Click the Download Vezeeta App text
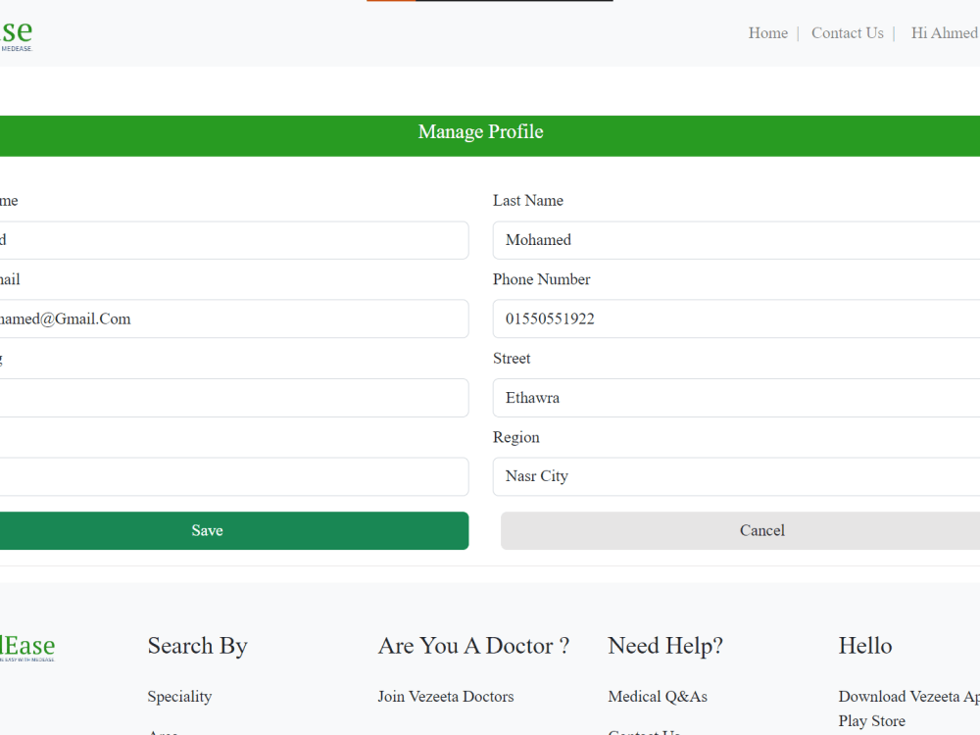 [x=908, y=696]
